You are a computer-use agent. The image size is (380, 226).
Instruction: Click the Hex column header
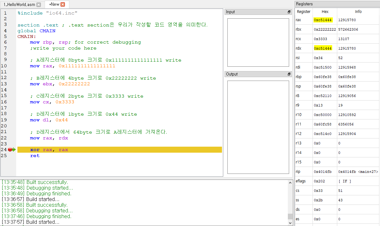325,12
